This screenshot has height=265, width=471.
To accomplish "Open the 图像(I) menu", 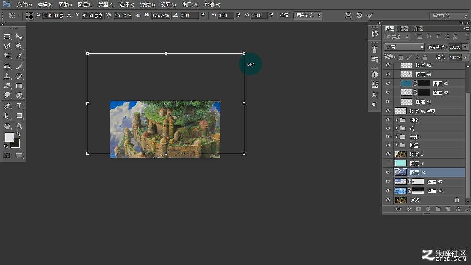I will (65, 5).
